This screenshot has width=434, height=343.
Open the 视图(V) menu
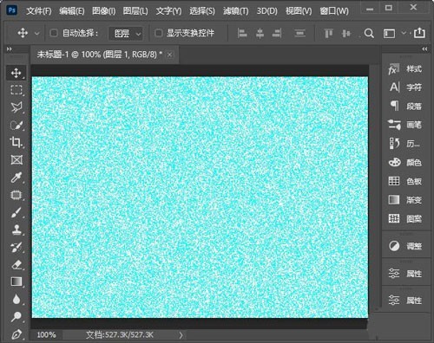pyautogui.click(x=299, y=11)
